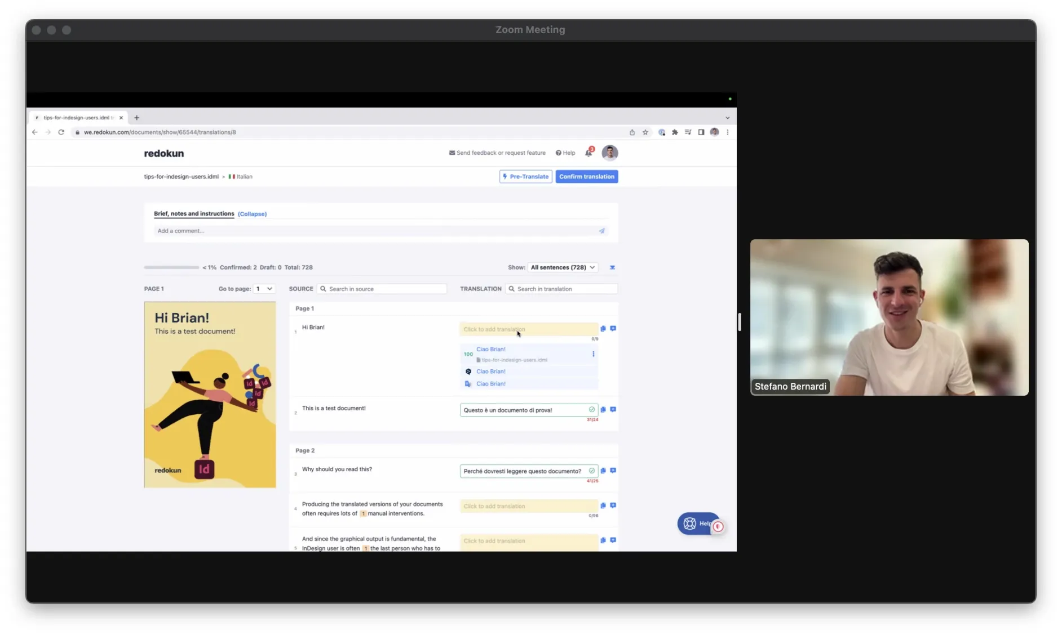Screen dimensions: 1062x635
Task: Open the redokun user avatar menu
Action: [x=610, y=153]
